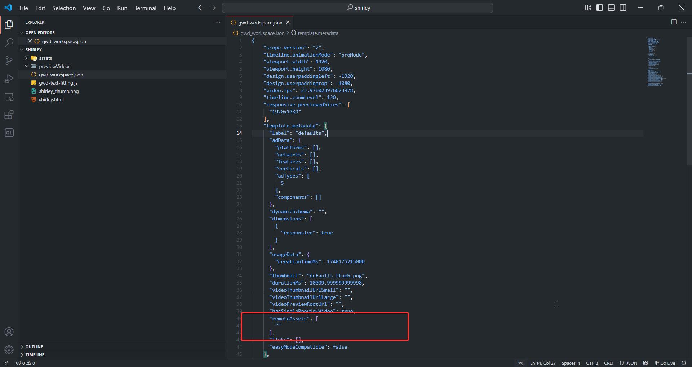Open the Selection menu
Screen dimensions: 692x367
[64, 8]
